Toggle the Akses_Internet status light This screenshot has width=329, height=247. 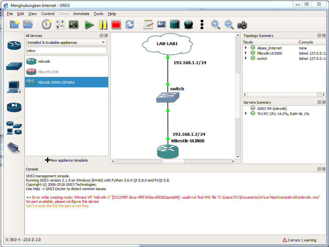tap(252, 47)
